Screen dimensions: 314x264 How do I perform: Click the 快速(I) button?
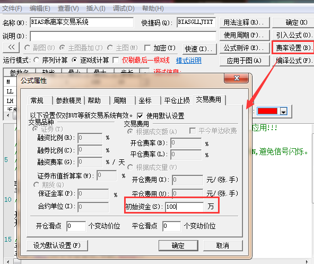coord(199,49)
